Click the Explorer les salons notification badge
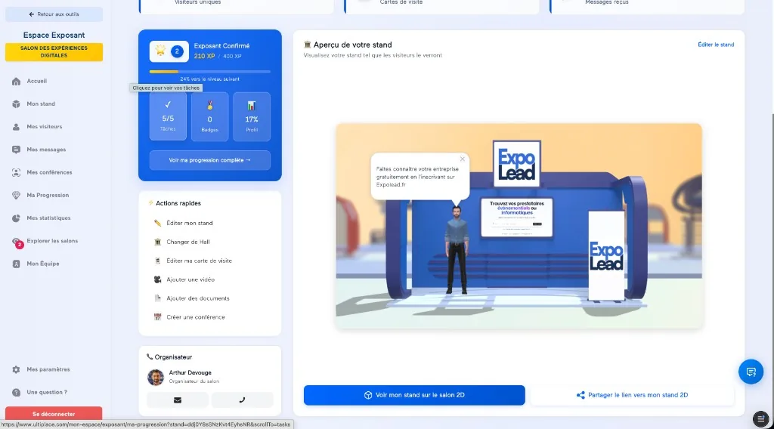 20,245
